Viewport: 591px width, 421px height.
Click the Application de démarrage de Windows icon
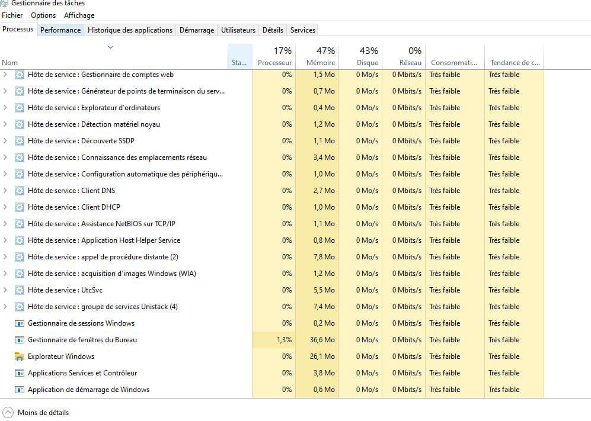19,390
